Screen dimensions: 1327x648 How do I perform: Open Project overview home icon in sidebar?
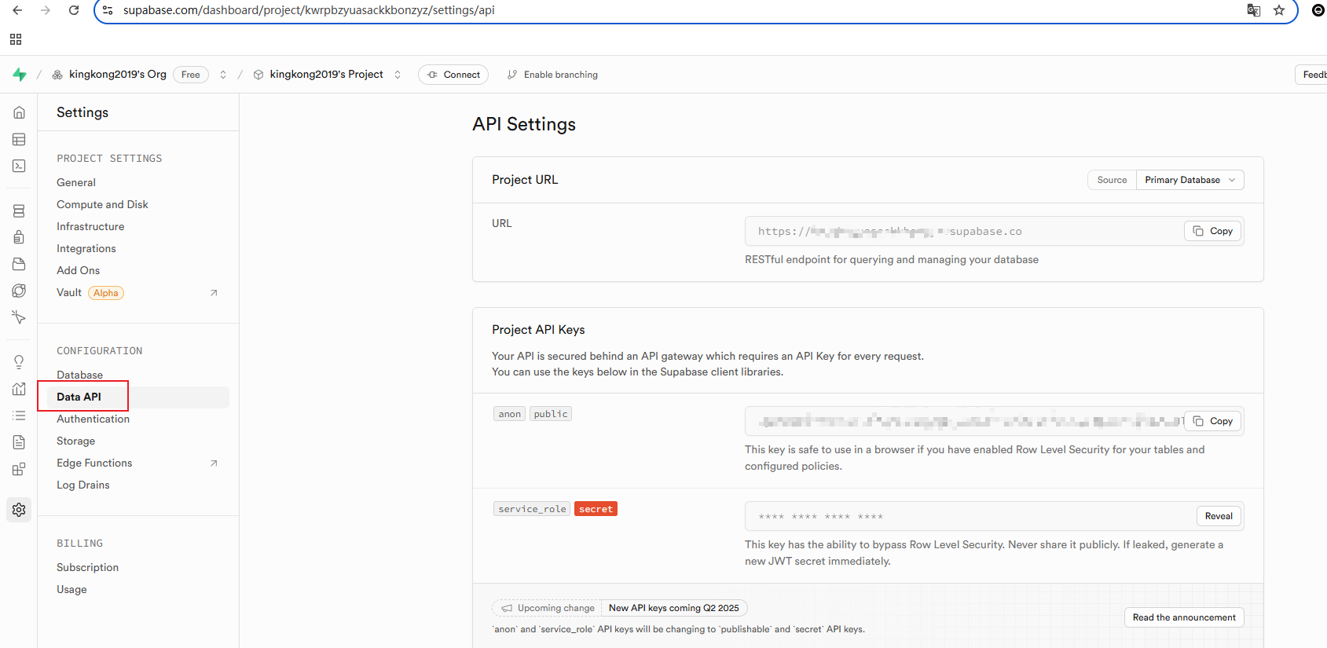19,112
